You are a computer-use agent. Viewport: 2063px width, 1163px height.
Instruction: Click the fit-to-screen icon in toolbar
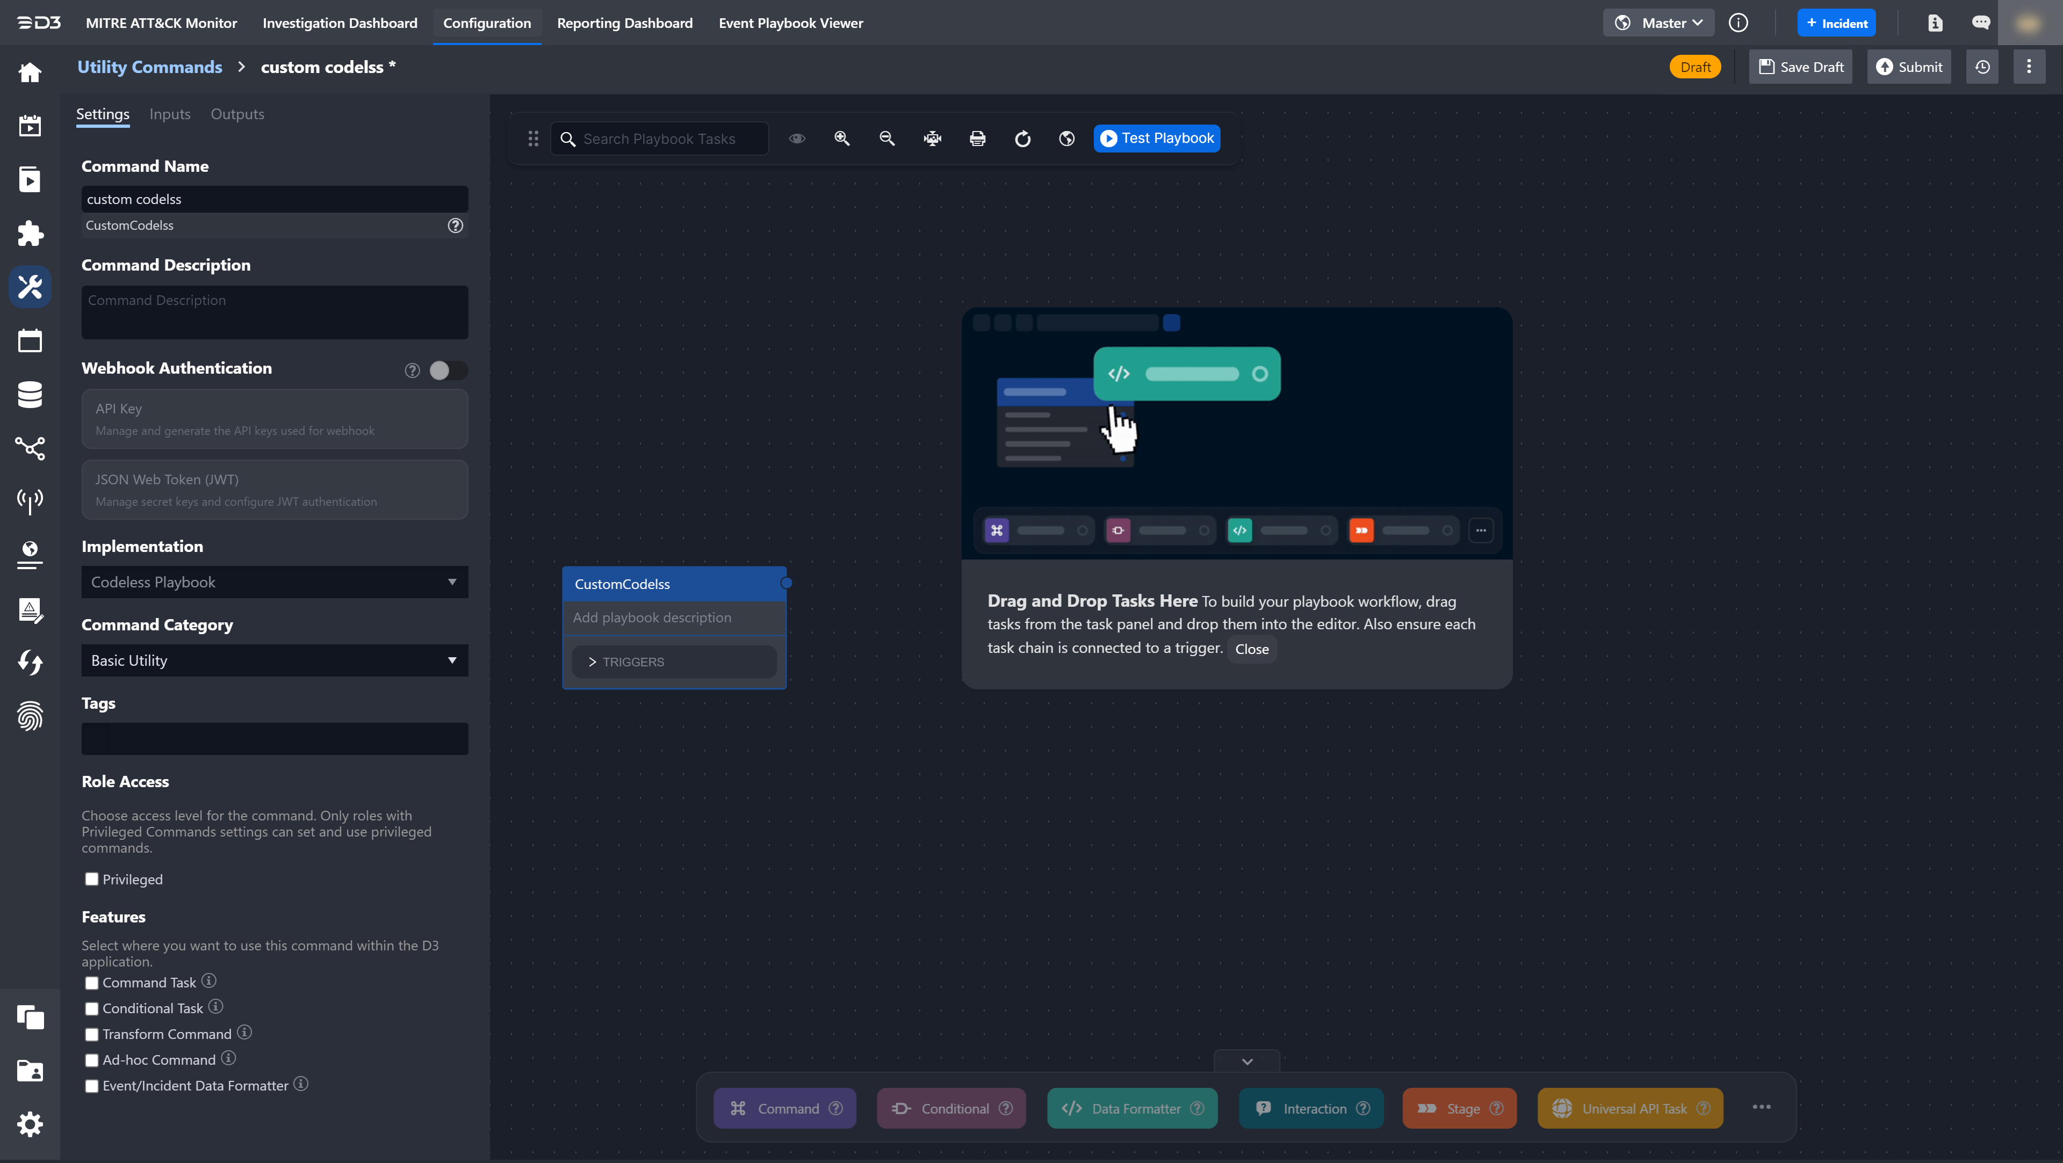point(932,139)
